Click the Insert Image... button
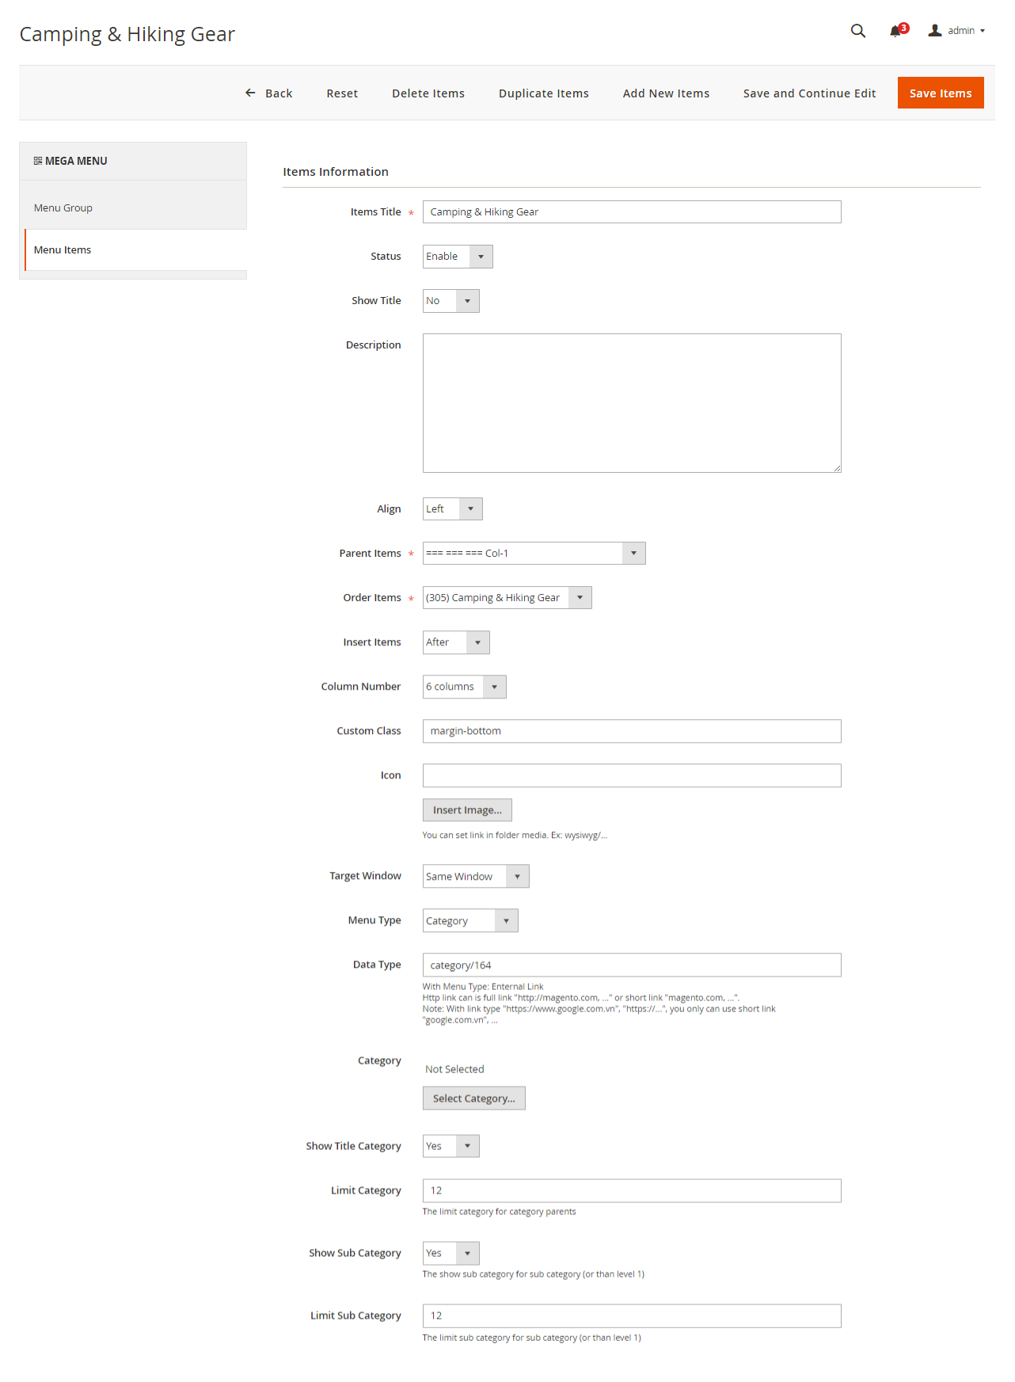1015x1382 pixels. pyautogui.click(x=467, y=810)
